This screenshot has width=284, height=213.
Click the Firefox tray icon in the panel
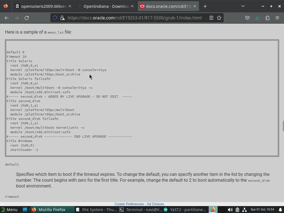(x=213, y=210)
